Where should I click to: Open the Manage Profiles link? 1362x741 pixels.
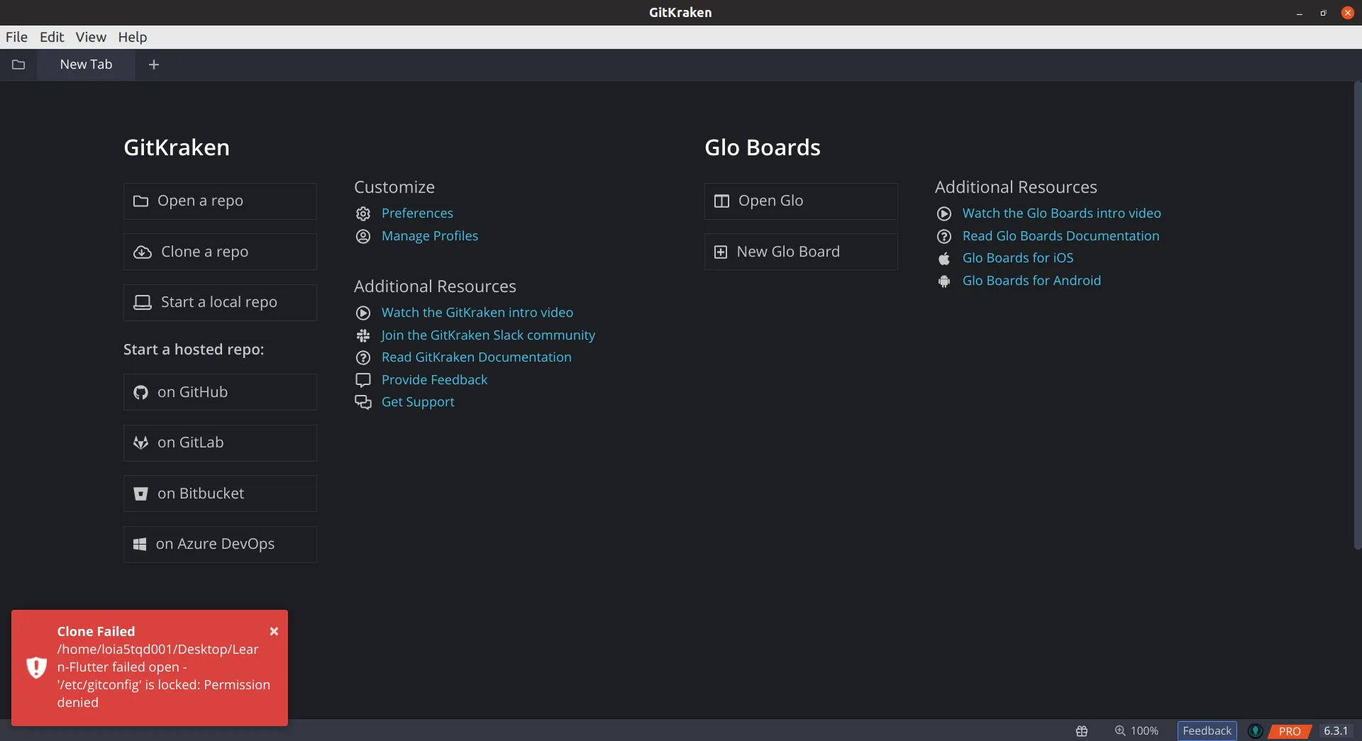coord(430,236)
